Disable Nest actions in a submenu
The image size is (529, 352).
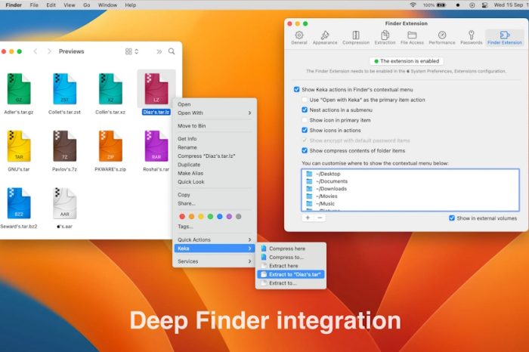(x=304, y=110)
